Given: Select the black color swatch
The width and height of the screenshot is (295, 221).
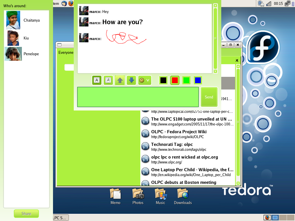Looking at the screenshot, I should 163,80.
